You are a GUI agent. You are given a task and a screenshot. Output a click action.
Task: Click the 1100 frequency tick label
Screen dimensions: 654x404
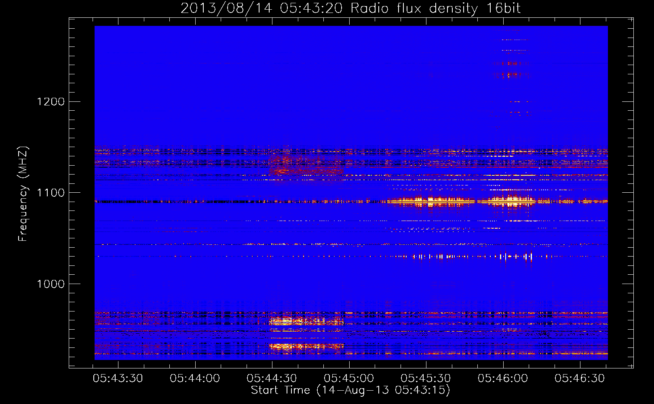pyautogui.click(x=51, y=193)
